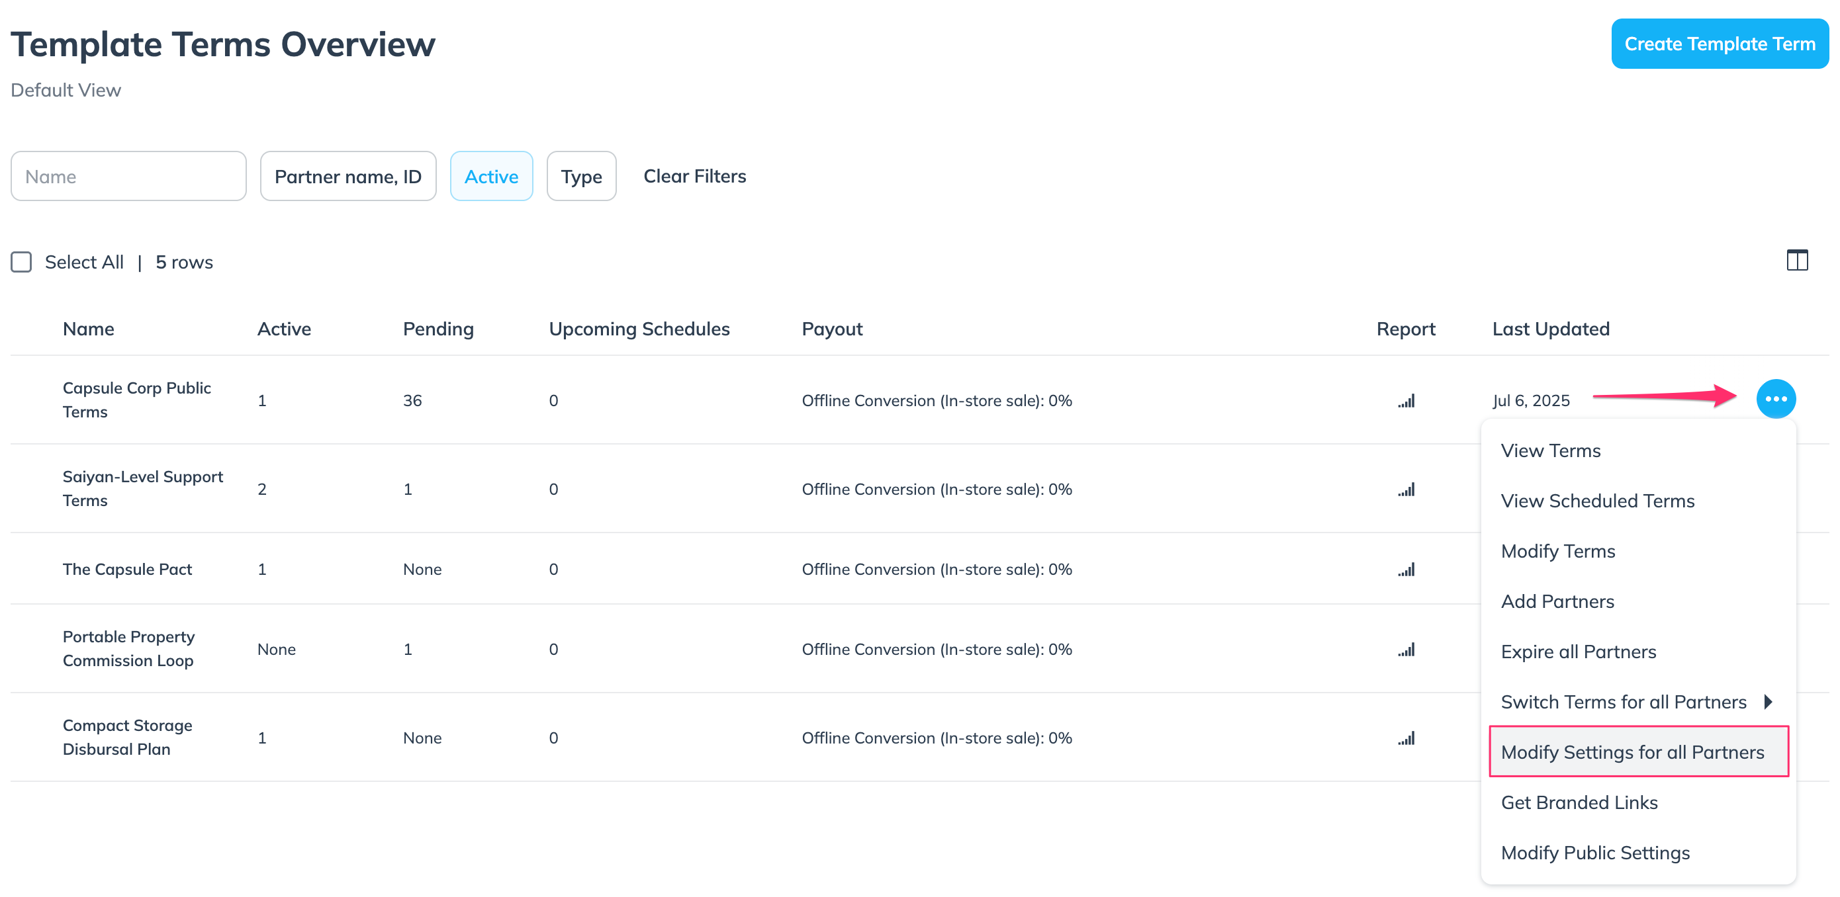Image resolution: width=1840 pixels, height=897 pixels.
Task: Select Expire all Partners option
Action: point(1578,652)
